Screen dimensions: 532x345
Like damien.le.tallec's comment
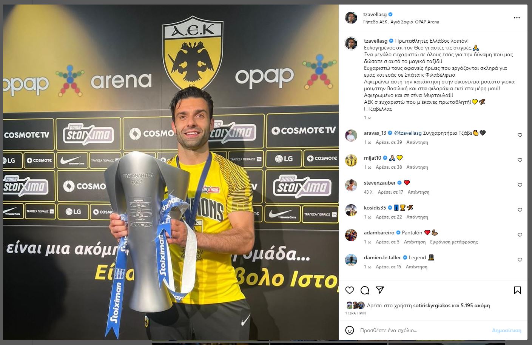520,260
